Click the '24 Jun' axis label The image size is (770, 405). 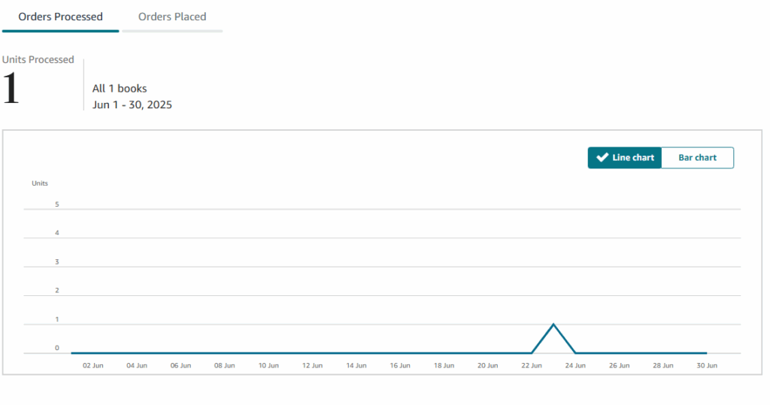click(x=575, y=365)
